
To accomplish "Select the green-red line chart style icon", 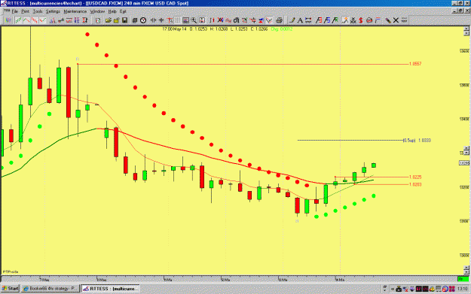I will coord(26,20).
